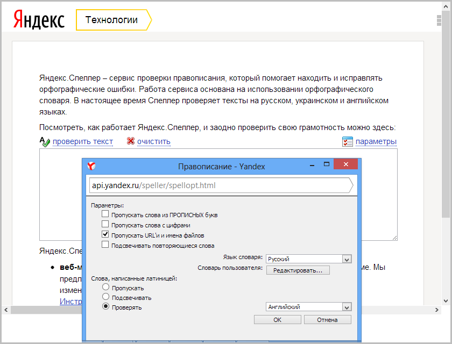The height and width of the screenshot is (344, 452).
Task: Click the horizontal scrollbar left arrow
Action: click(6, 310)
